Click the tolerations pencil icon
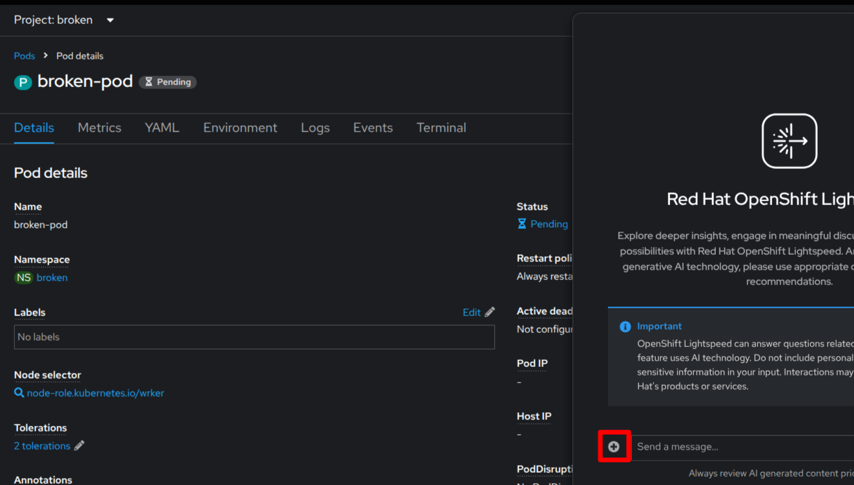 [x=79, y=446]
